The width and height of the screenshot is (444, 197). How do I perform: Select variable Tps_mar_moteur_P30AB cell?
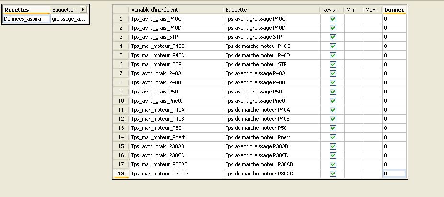point(176,164)
